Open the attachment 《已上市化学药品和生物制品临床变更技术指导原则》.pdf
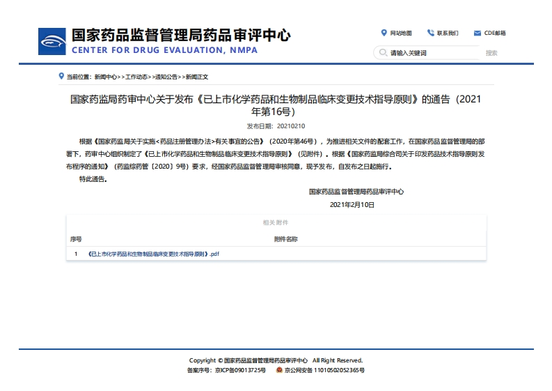This screenshot has height=391, width=552. 154,254
